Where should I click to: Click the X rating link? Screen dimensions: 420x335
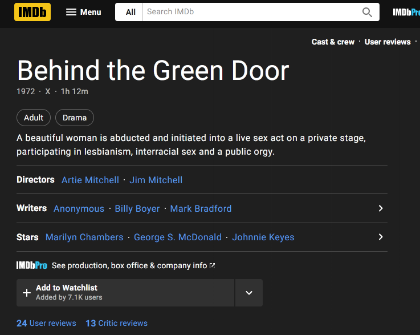(48, 91)
